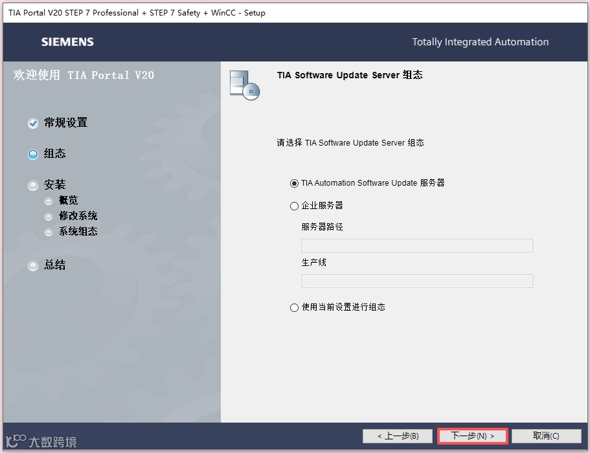Click the 下一步(N) button
This screenshot has width=590, height=453.
pyautogui.click(x=473, y=436)
